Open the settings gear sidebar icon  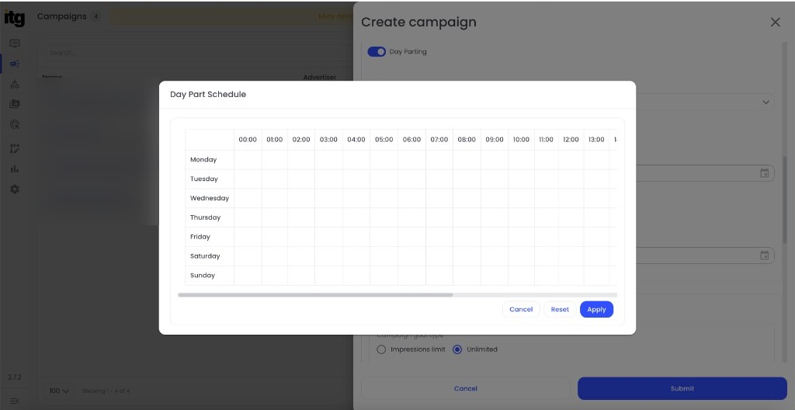[15, 189]
